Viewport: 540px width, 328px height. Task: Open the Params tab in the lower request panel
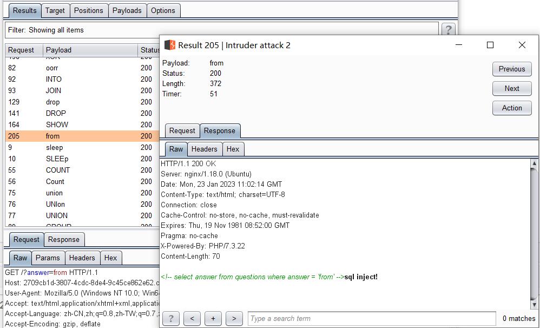48,258
